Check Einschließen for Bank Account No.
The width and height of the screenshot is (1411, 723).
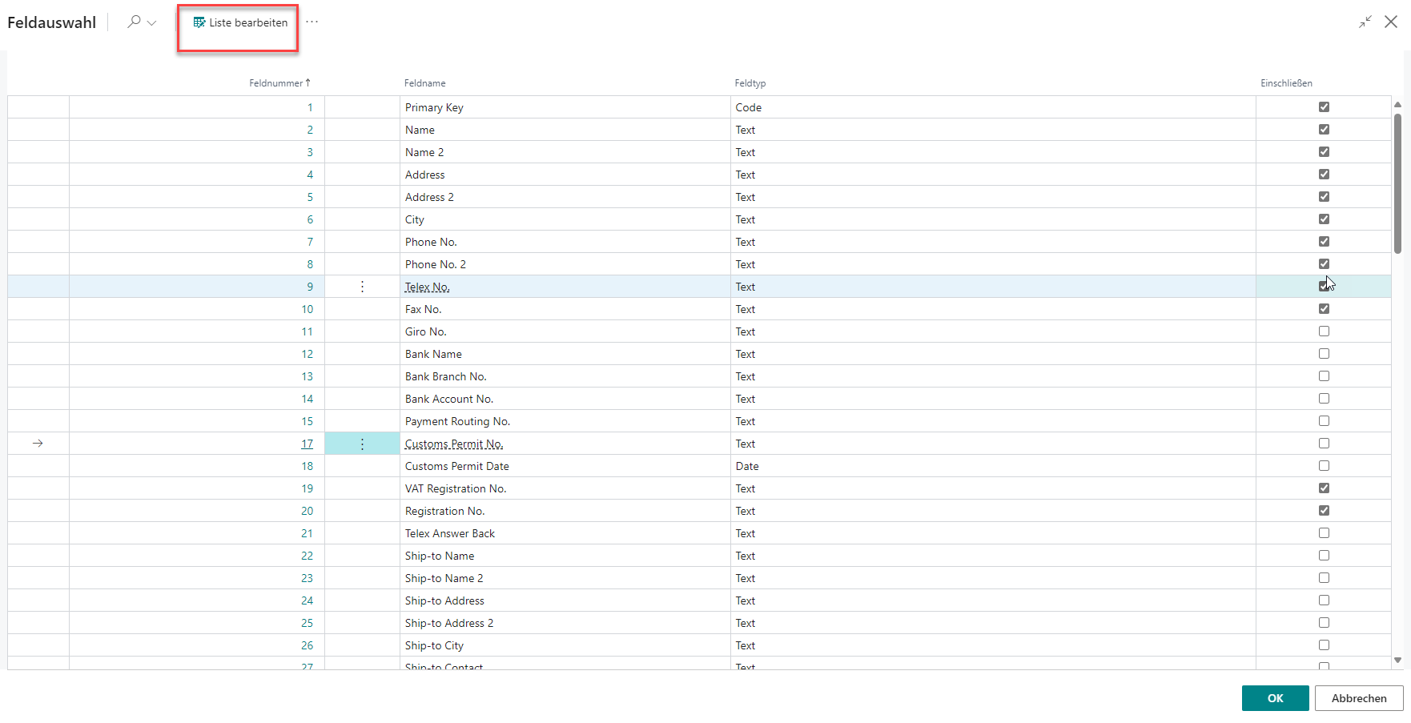click(1324, 399)
